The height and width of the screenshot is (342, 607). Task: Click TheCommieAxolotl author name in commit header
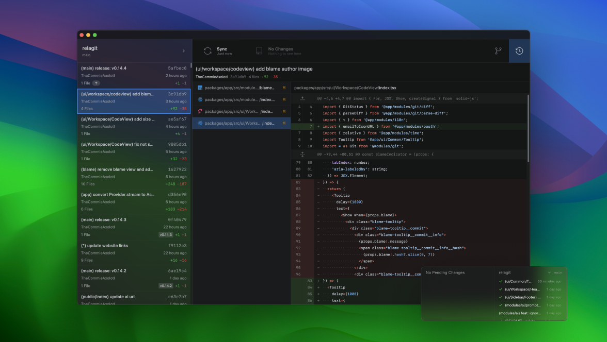(212, 77)
